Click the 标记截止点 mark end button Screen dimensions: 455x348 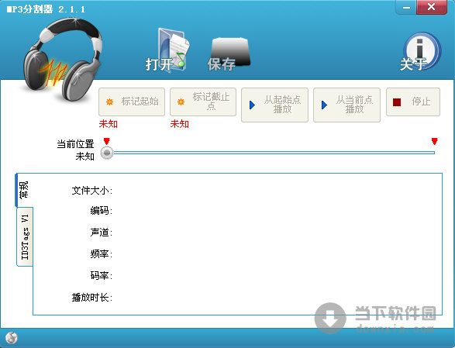[x=203, y=102]
